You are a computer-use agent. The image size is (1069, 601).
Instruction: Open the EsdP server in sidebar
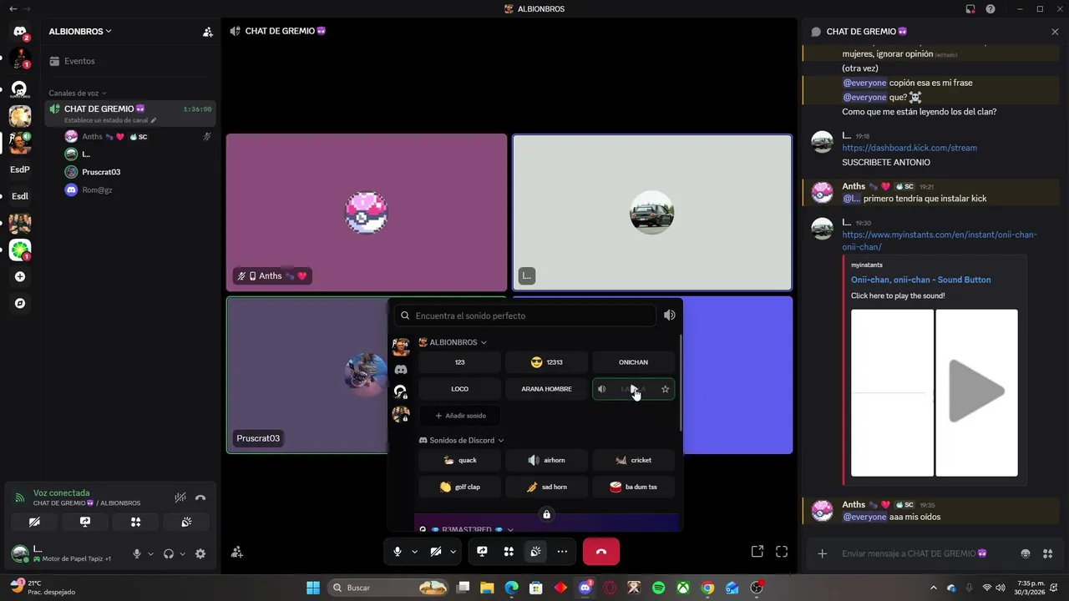tap(20, 169)
